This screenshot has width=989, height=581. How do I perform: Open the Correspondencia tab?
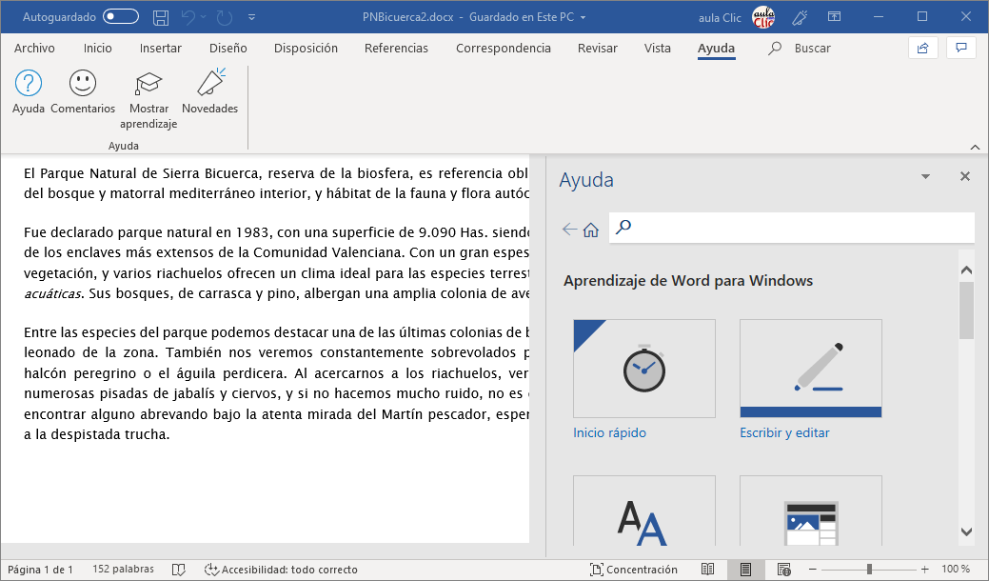click(503, 48)
